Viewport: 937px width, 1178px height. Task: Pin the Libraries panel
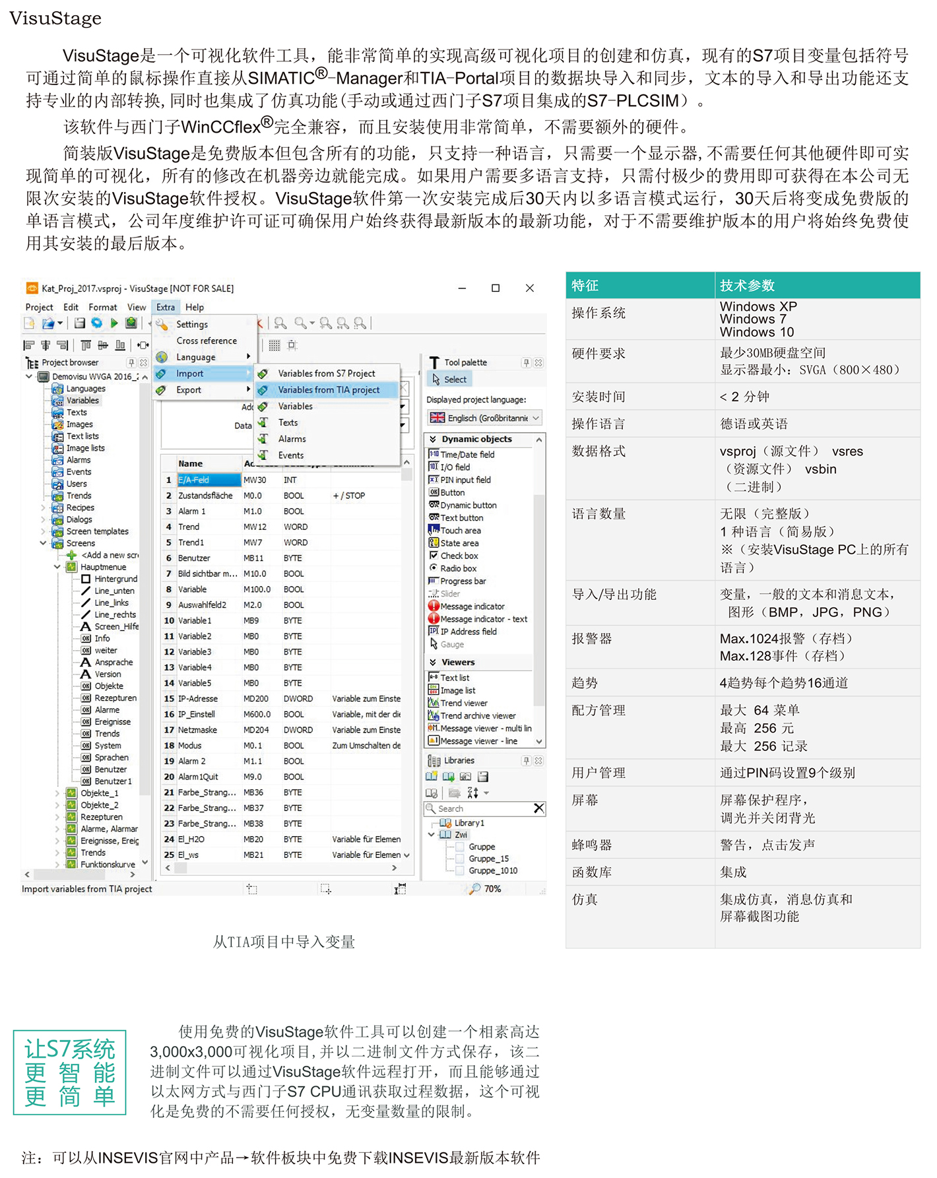pyautogui.click(x=526, y=760)
